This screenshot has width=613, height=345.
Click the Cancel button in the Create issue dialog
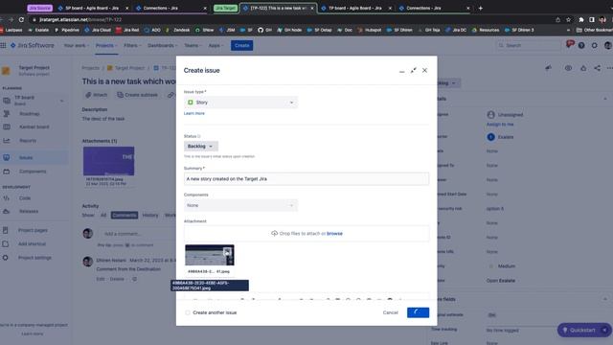tap(390, 312)
